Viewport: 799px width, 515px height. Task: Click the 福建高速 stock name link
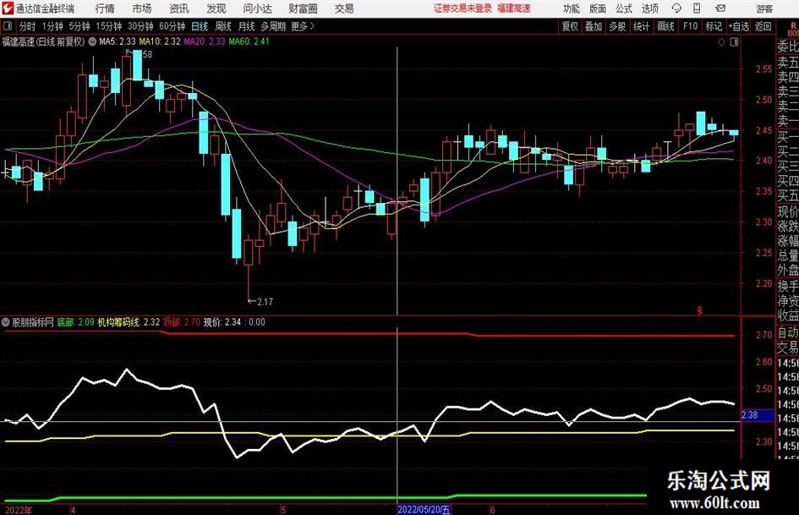[x=514, y=8]
